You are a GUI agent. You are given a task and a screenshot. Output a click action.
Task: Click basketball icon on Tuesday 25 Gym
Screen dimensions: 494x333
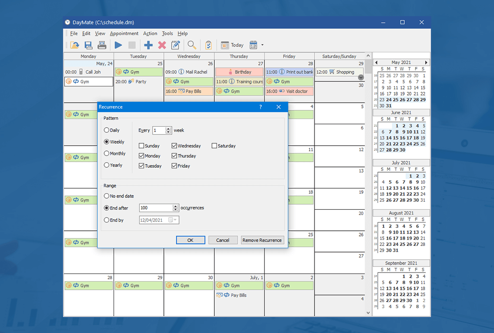coord(118,72)
